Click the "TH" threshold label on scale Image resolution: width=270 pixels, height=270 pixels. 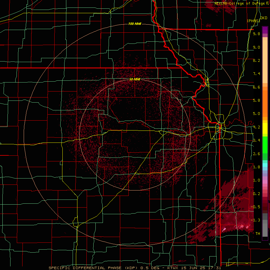258,234
